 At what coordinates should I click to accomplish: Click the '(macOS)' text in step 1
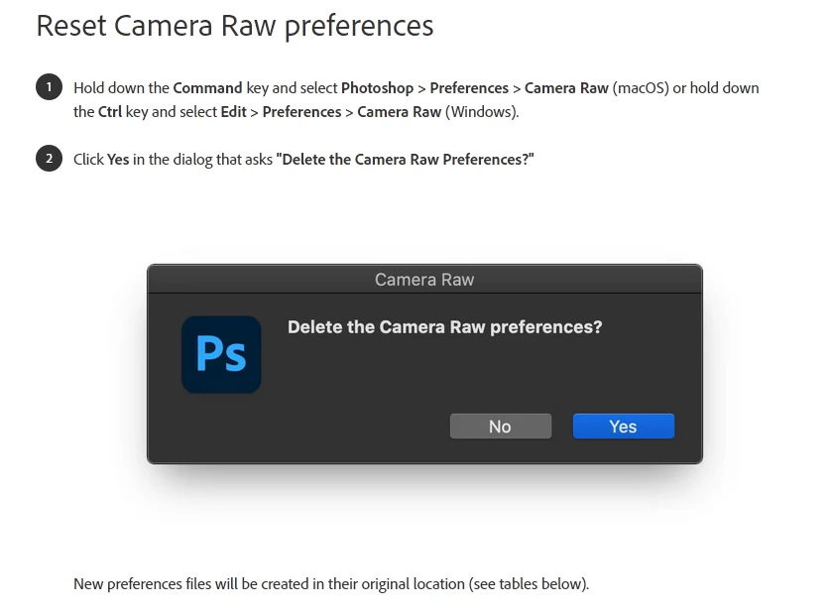coord(641,87)
